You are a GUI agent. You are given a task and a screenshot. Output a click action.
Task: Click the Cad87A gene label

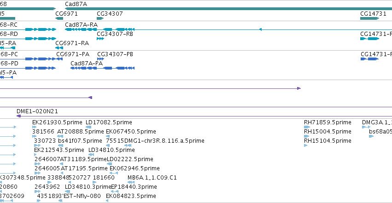(76, 4)
